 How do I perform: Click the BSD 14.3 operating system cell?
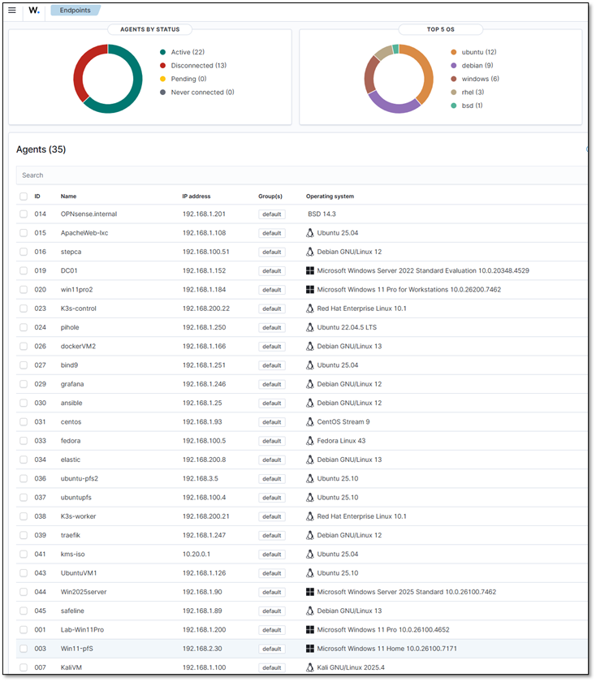point(322,214)
